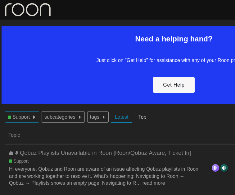Screen dimensions: 235x195
Task: Switch to the Top tab
Action: 142,117
